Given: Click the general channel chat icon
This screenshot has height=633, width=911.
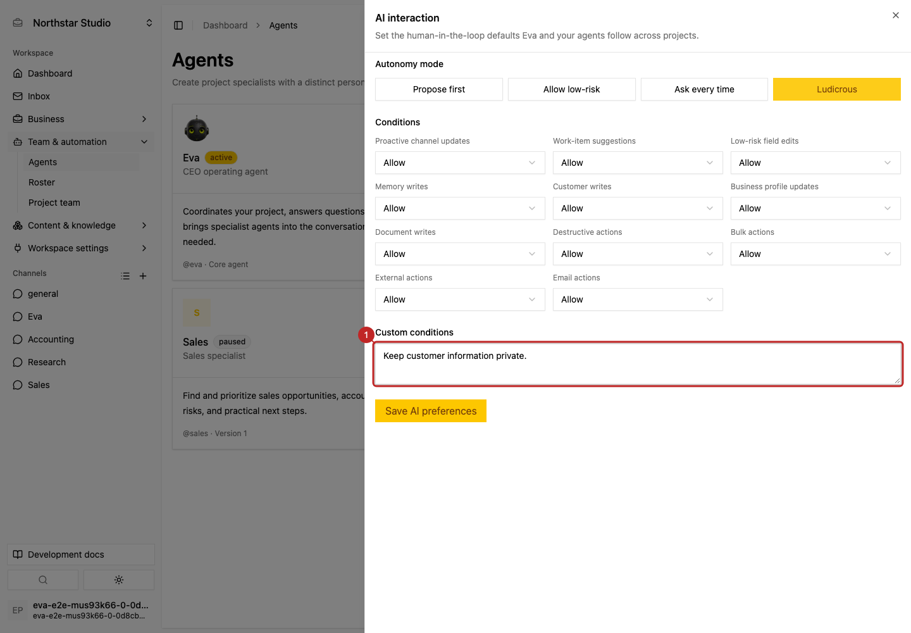Looking at the screenshot, I should coord(18,294).
